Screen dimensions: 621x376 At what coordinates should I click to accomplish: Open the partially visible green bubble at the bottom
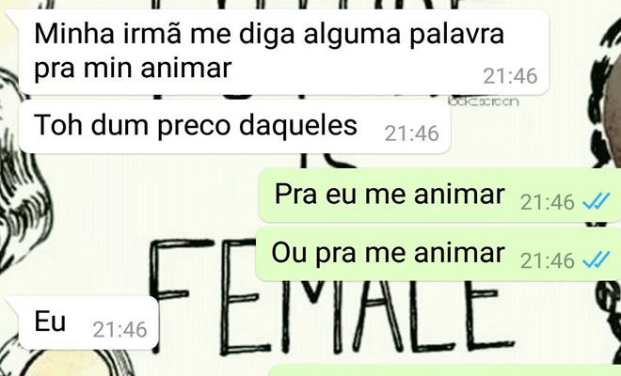click(445, 370)
